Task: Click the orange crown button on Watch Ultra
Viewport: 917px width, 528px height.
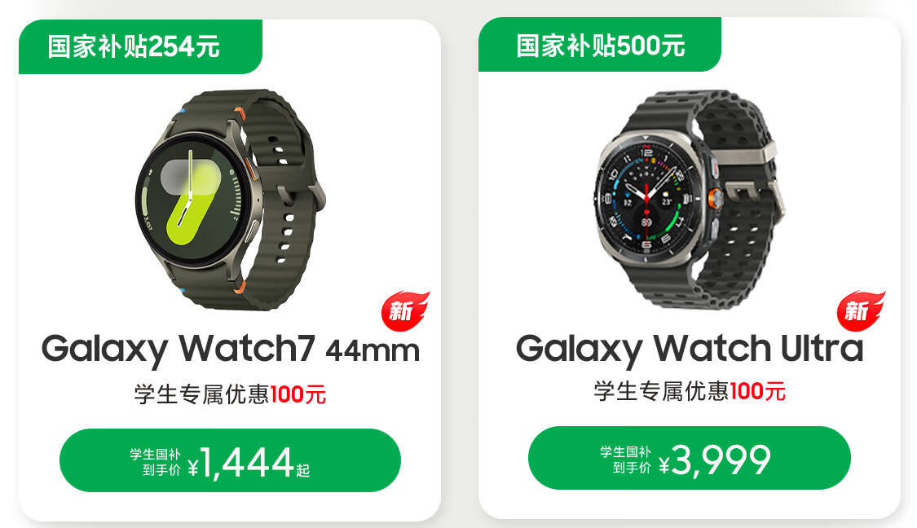Action: pos(713,200)
